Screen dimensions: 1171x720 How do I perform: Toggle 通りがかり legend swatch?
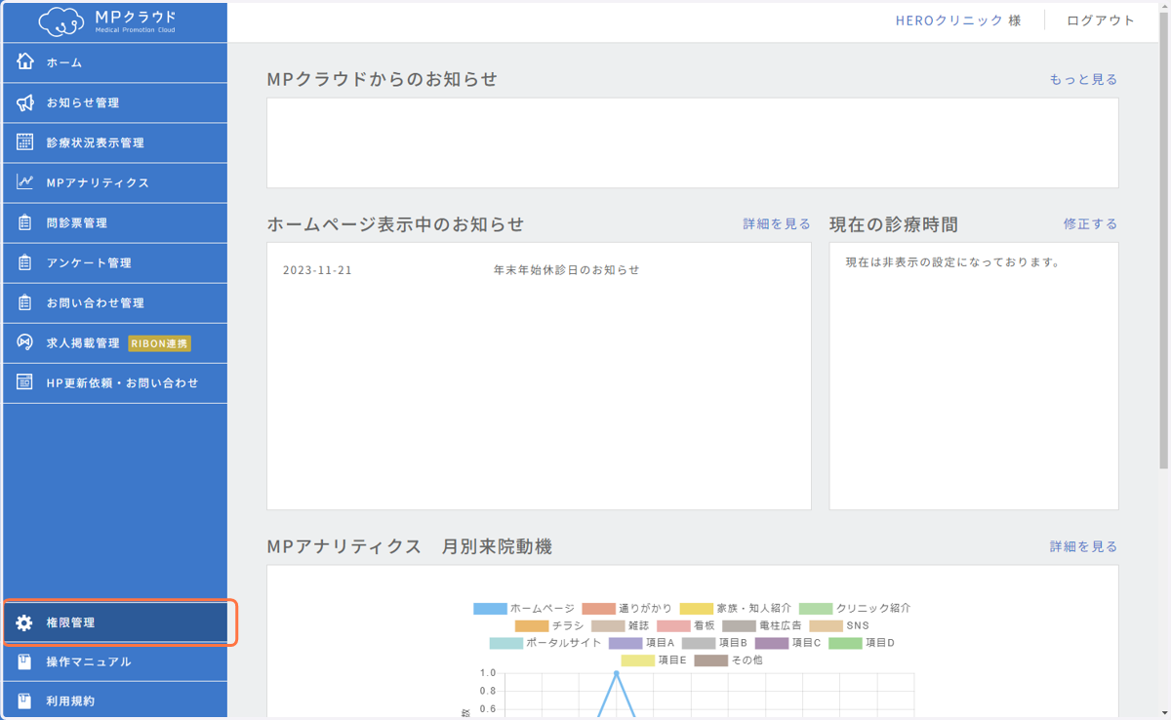598,609
